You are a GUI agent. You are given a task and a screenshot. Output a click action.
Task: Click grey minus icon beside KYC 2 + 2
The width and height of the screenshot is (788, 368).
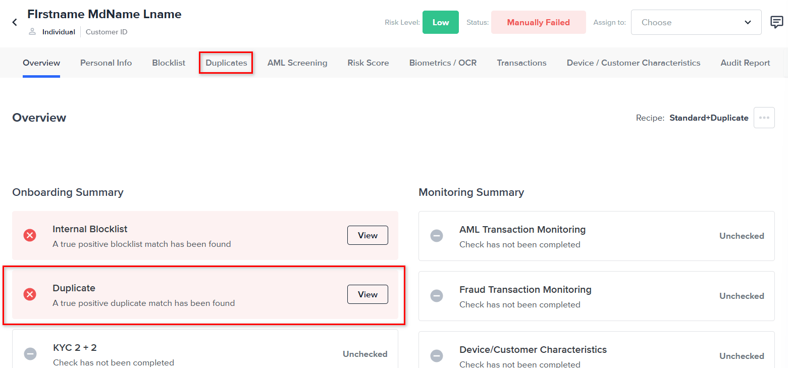tap(30, 354)
